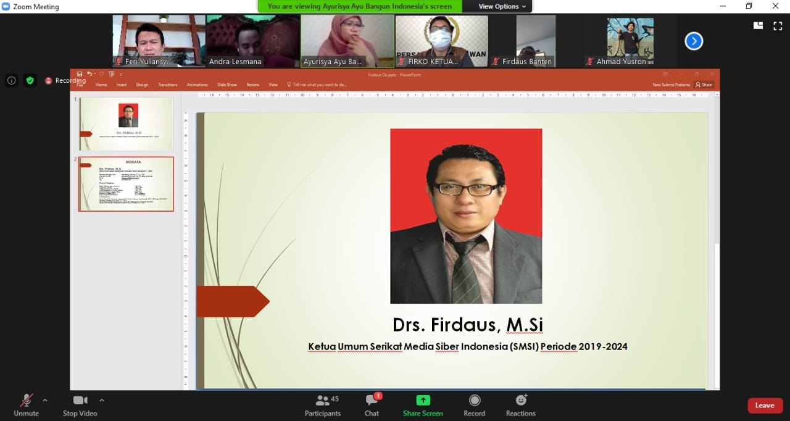Open the Participants panel
790x421 pixels.
tap(323, 406)
